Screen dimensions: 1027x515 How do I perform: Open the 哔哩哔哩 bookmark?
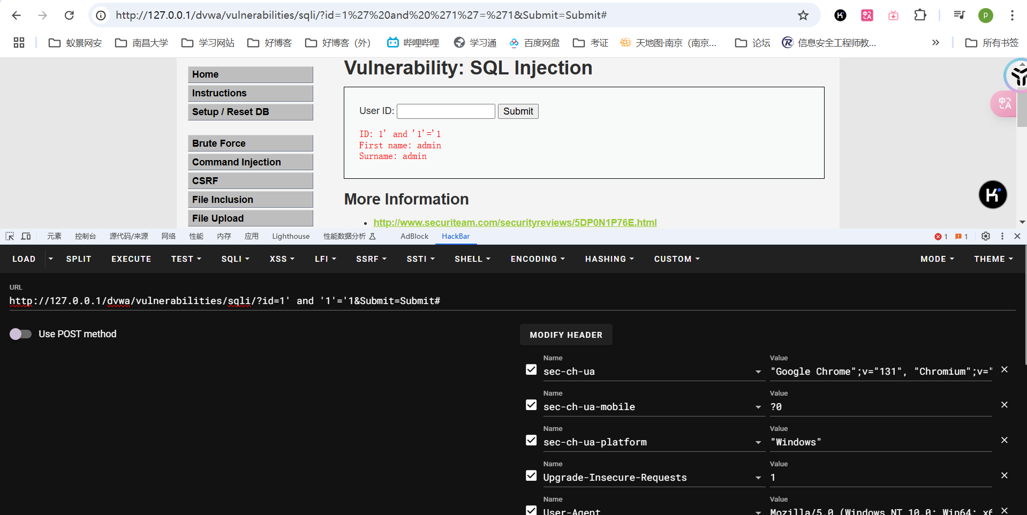[413, 43]
